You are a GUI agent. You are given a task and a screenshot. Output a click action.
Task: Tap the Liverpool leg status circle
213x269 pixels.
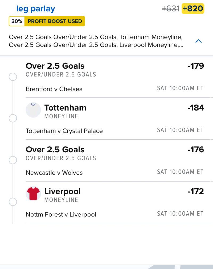13,202
